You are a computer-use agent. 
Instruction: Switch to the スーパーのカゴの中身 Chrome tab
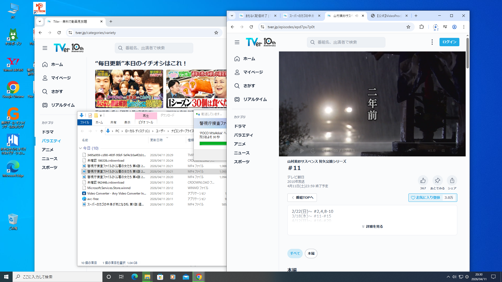302,16
